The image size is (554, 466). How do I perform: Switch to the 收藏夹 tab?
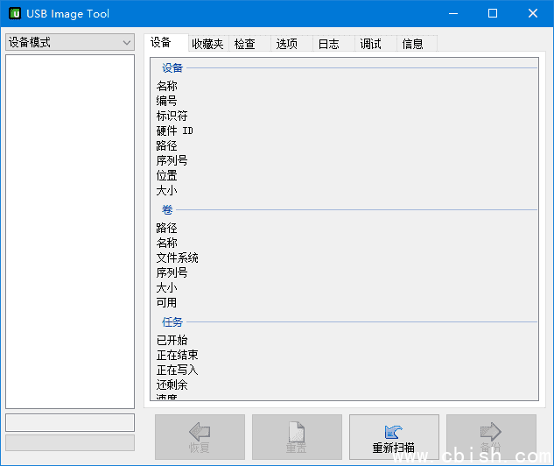[208, 44]
